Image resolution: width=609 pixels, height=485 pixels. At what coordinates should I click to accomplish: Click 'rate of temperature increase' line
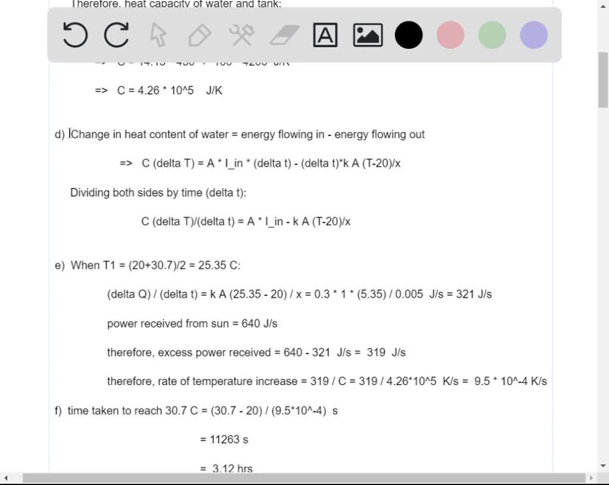[327, 382]
